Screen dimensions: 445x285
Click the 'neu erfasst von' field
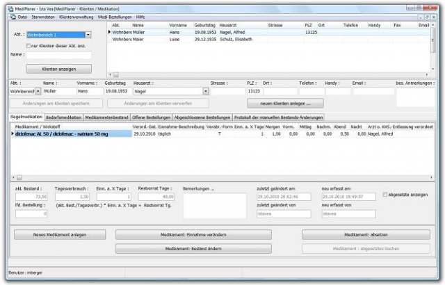(348, 214)
